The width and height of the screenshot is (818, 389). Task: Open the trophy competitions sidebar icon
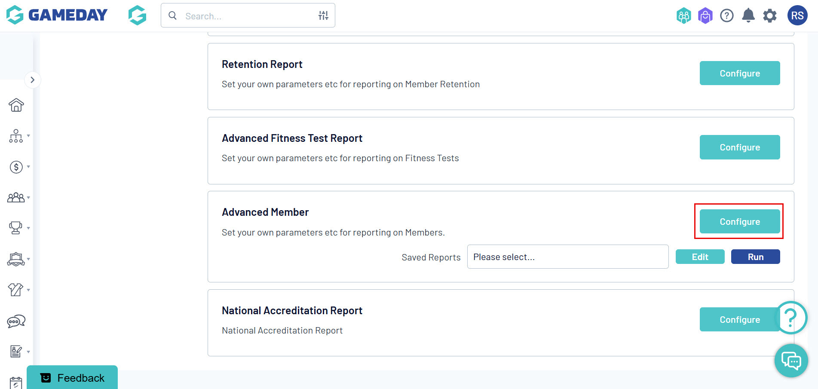tap(16, 228)
